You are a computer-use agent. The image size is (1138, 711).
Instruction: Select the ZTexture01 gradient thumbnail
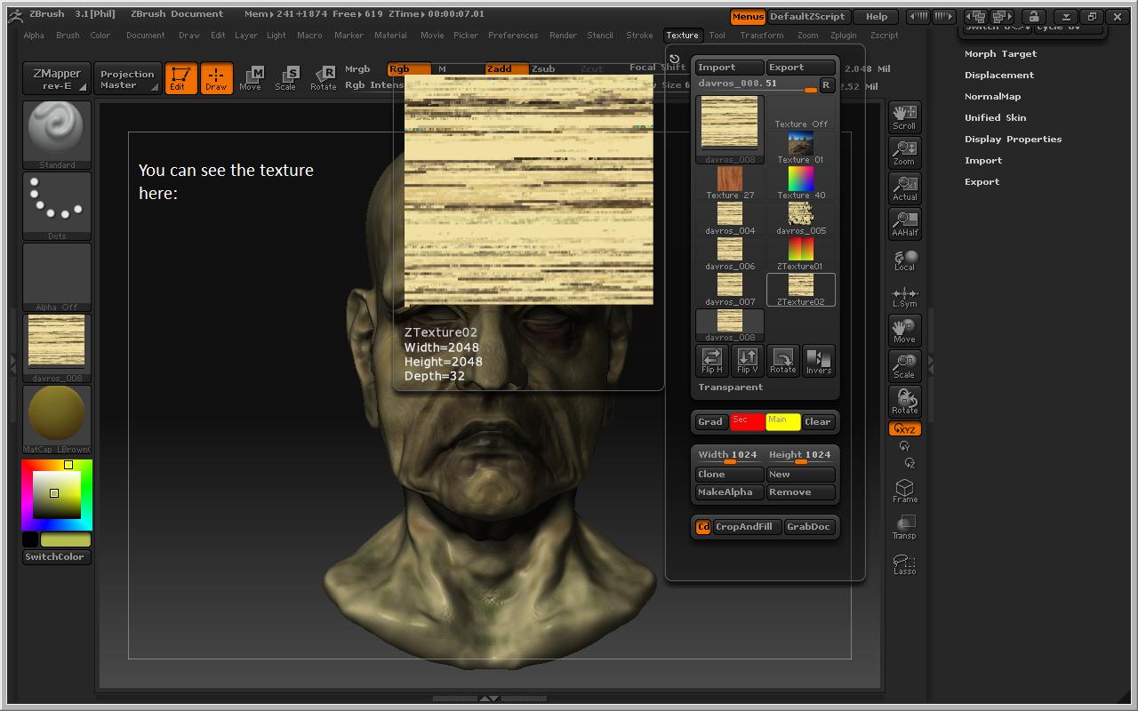[x=801, y=254]
